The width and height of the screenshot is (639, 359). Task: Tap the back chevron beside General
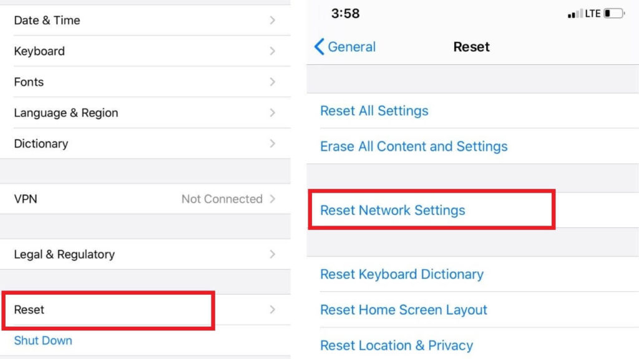click(x=319, y=47)
